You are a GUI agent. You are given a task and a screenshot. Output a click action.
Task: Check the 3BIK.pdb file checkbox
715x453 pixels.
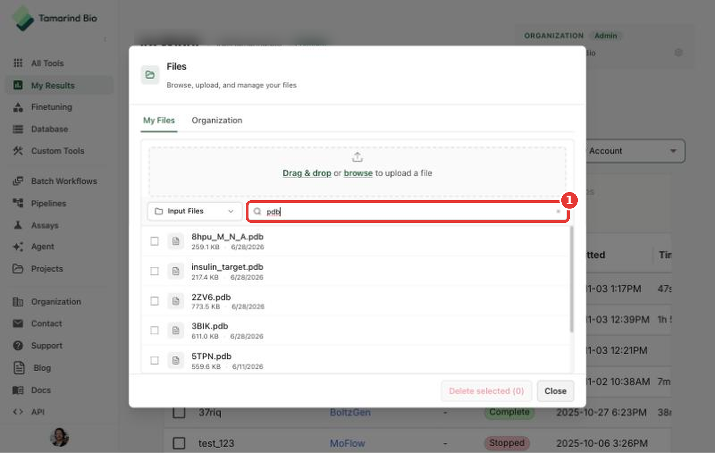[x=154, y=331]
